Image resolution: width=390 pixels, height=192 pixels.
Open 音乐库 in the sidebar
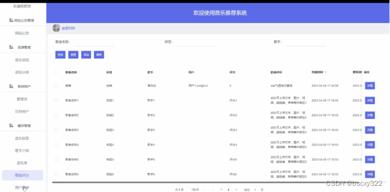(22, 163)
